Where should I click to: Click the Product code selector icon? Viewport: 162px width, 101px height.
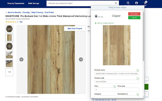138,78
